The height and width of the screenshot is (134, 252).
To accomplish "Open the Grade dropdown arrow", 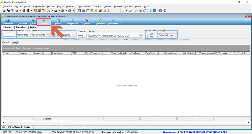I will coord(92,22).
